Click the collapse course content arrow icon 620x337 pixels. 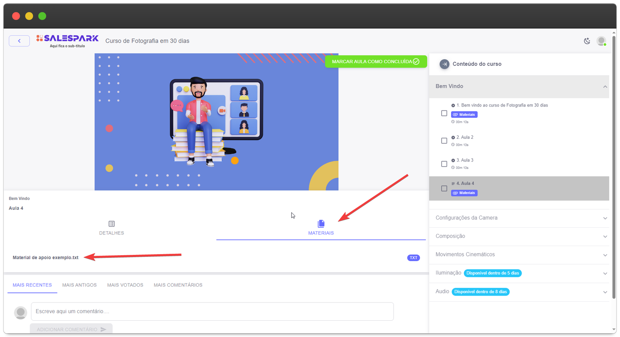[x=444, y=64]
